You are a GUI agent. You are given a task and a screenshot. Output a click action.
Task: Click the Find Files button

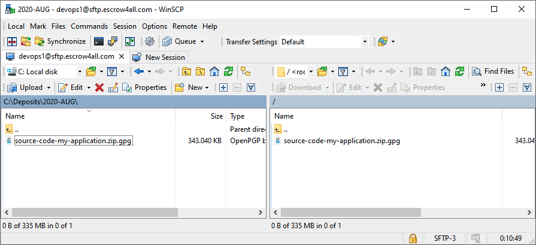click(493, 71)
